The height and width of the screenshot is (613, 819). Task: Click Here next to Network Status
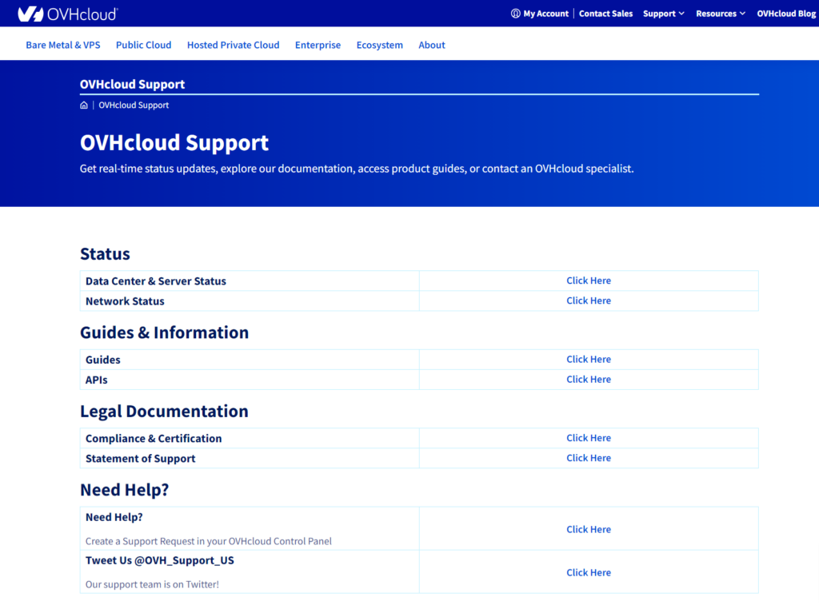point(589,301)
